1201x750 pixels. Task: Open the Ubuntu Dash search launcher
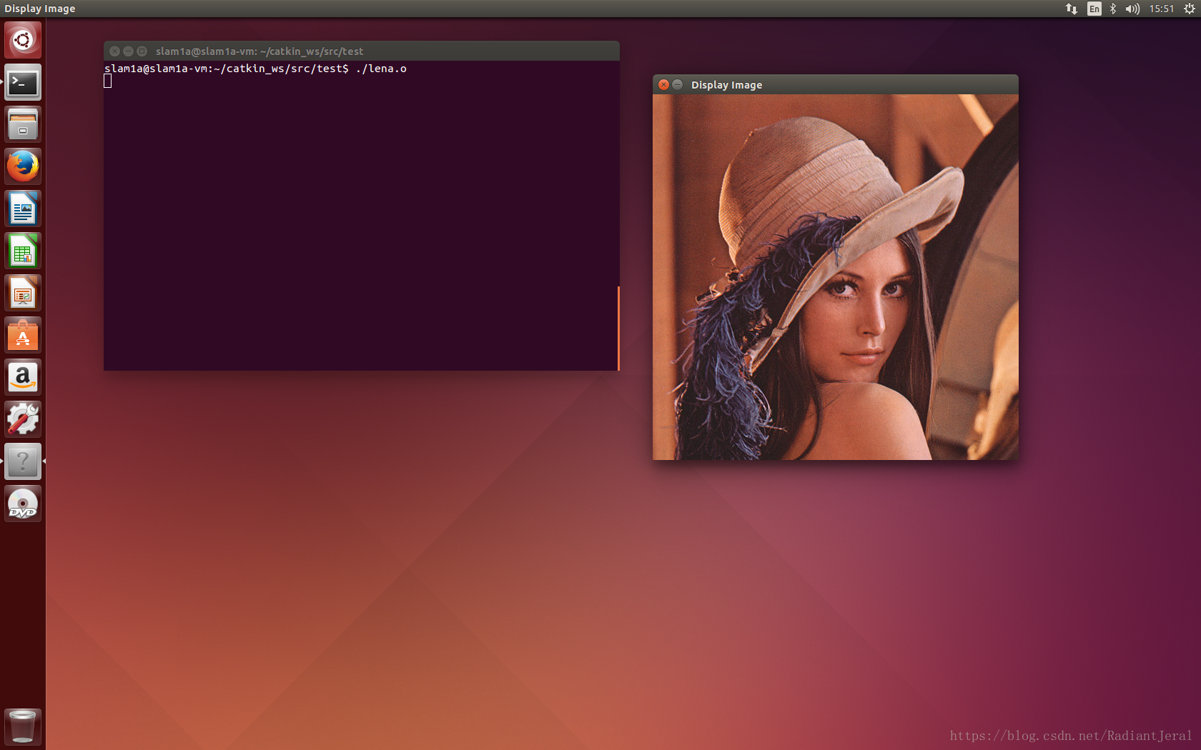coord(23,40)
